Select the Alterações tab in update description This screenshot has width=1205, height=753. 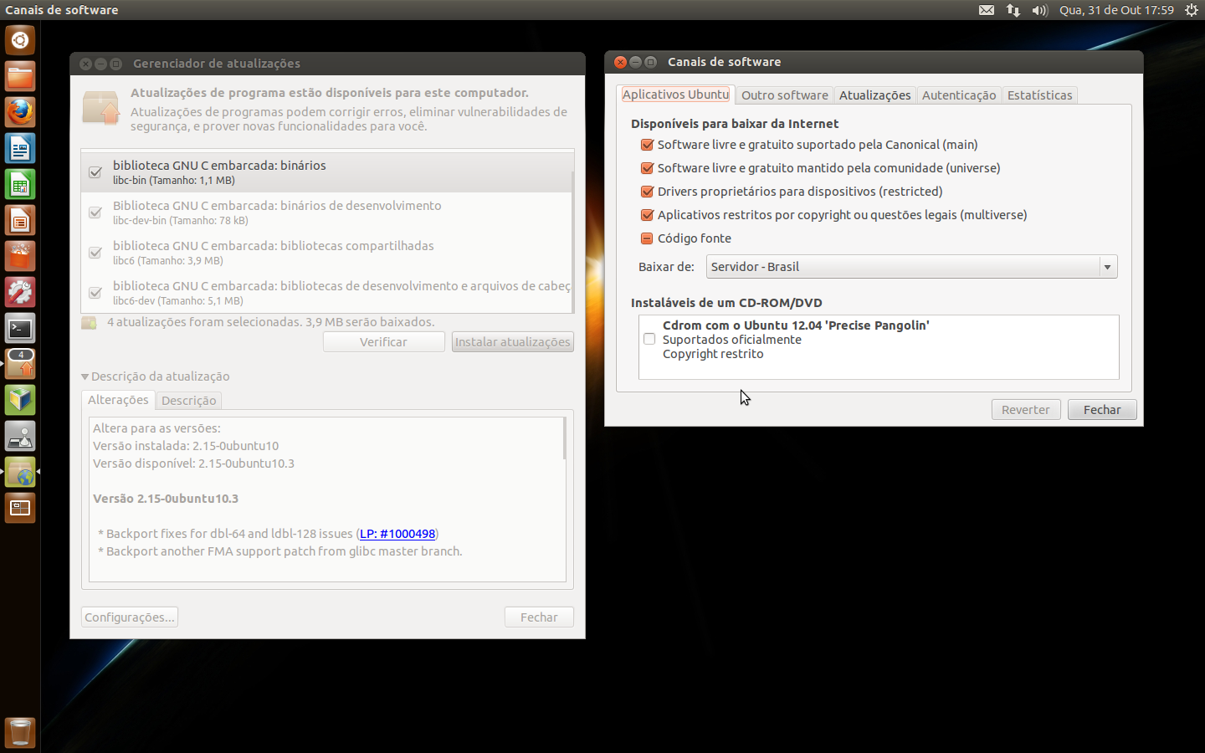[x=118, y=400]
